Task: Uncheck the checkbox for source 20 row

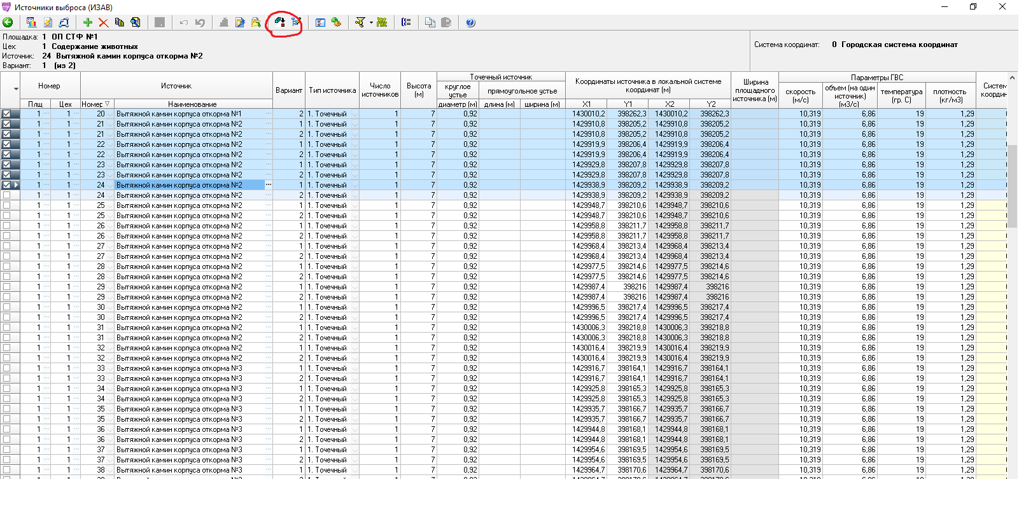Action: click(7, 114)
